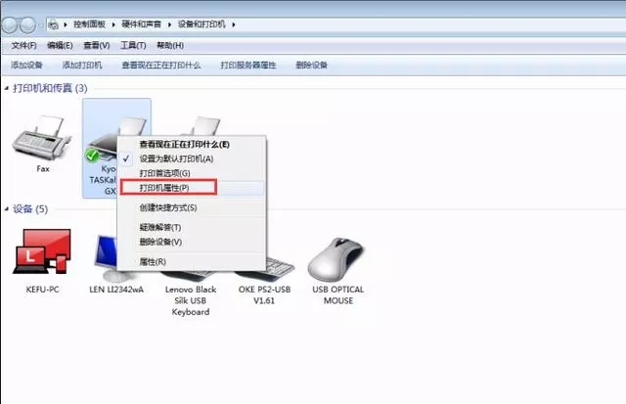Image resolution: width=626 pixels, height=404 pixels.
Task: Collapse the 打印机和传真 group
Action: coord(7,88)
